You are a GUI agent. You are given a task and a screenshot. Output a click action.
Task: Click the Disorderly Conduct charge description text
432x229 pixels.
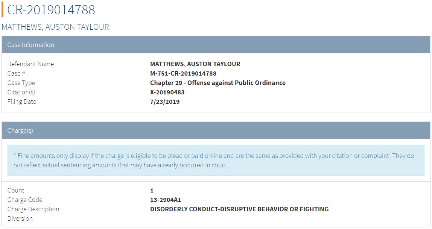click(x=239, y=209)
